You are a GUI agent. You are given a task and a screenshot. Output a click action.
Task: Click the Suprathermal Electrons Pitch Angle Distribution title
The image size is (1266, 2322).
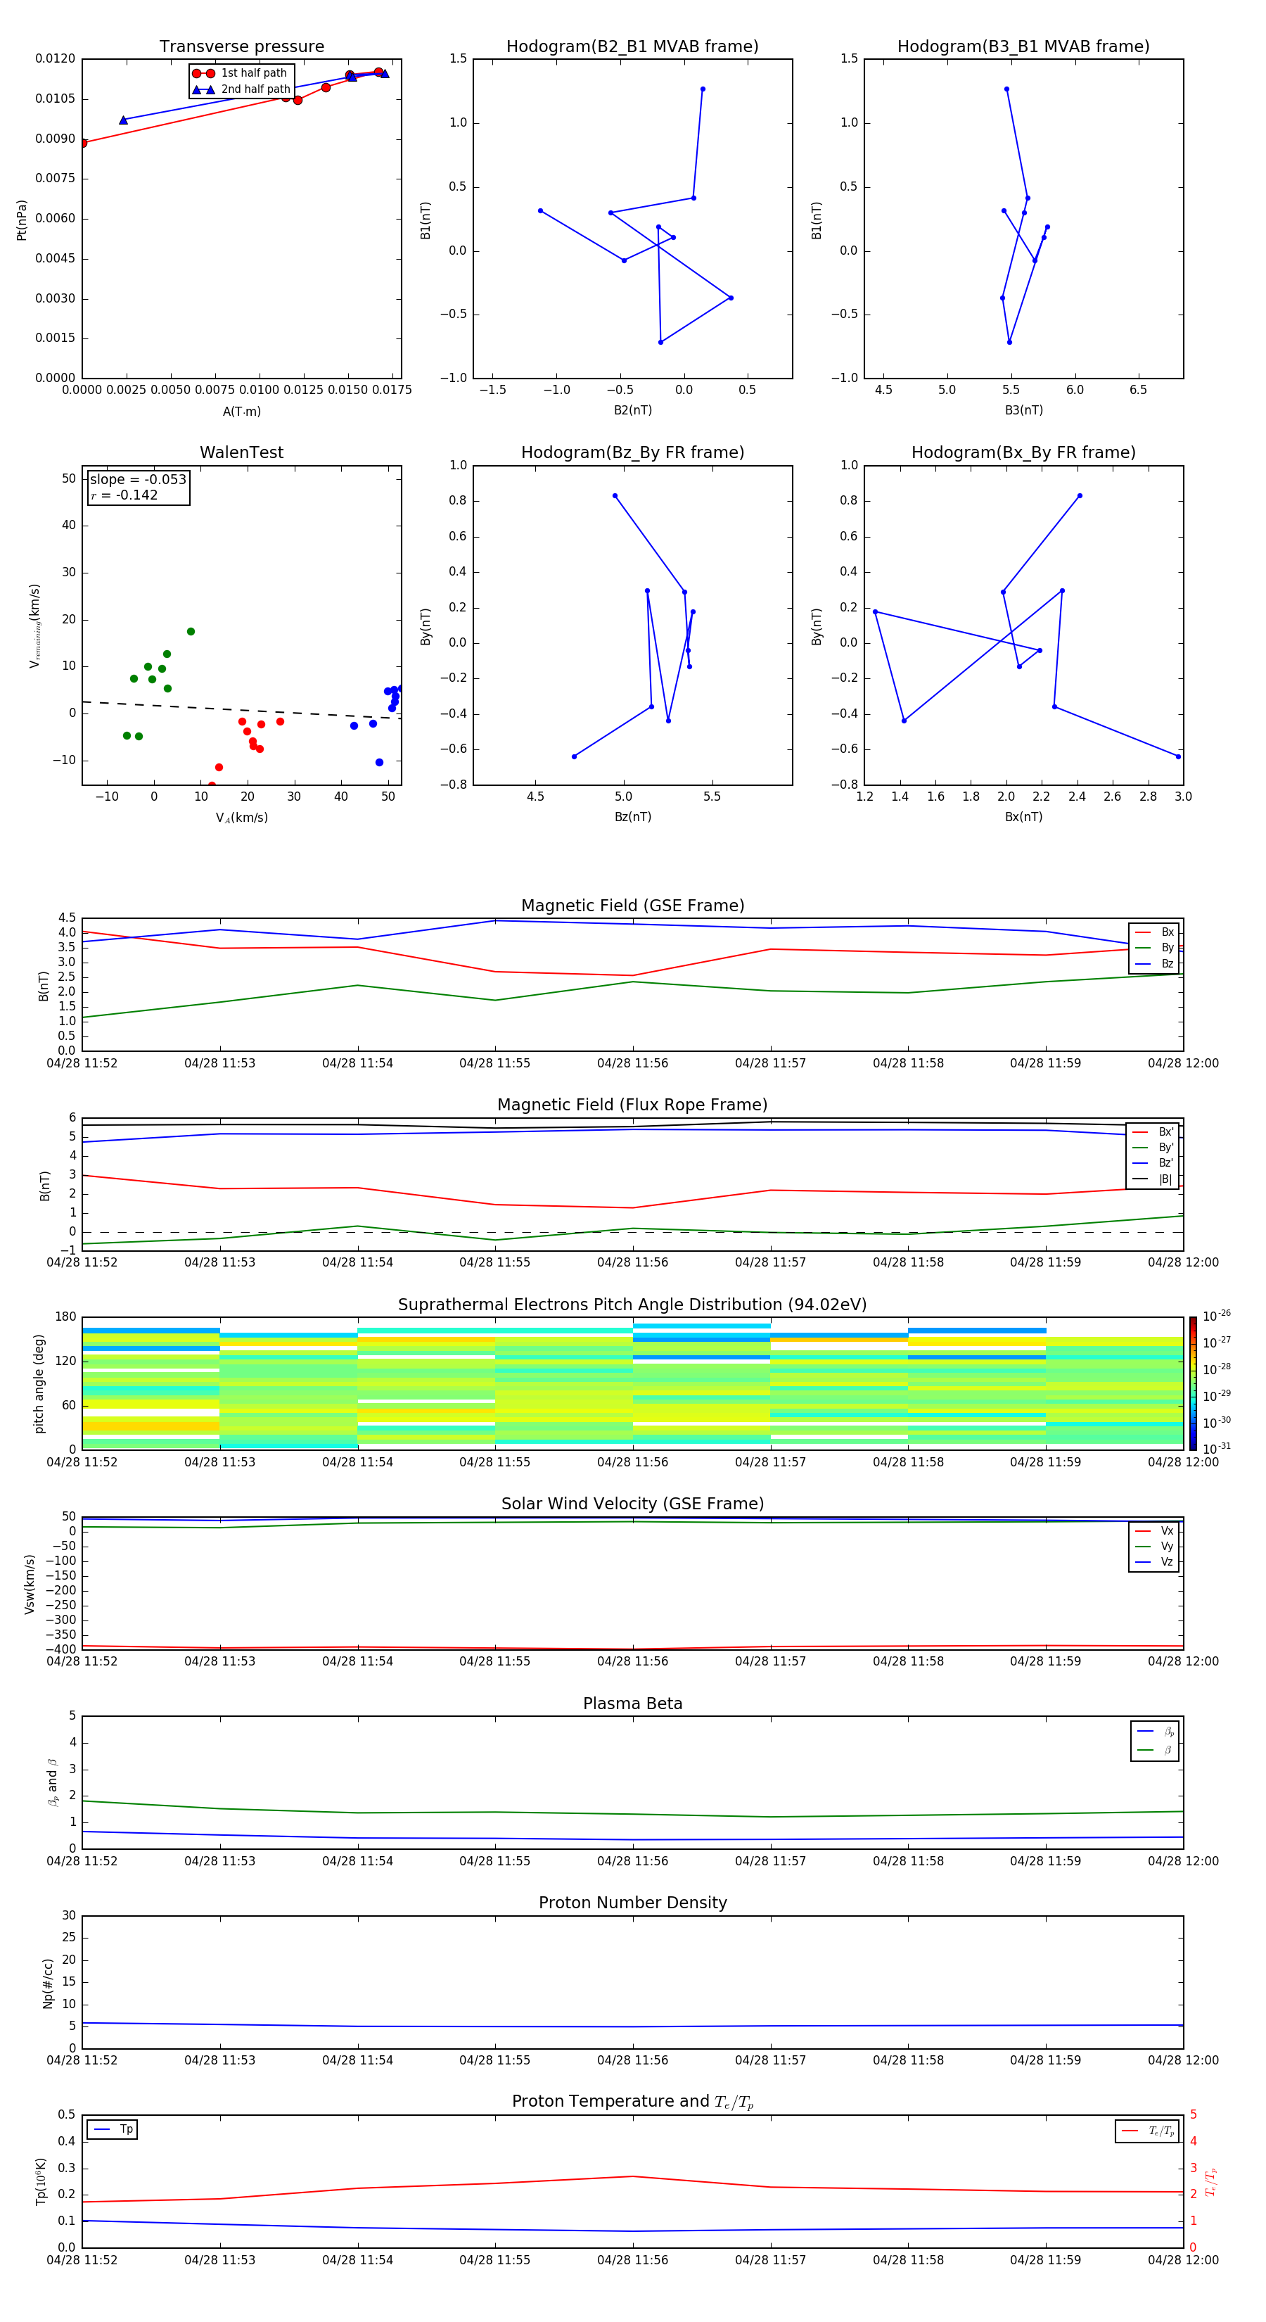pyautogui.click(x=632, y=1305)
